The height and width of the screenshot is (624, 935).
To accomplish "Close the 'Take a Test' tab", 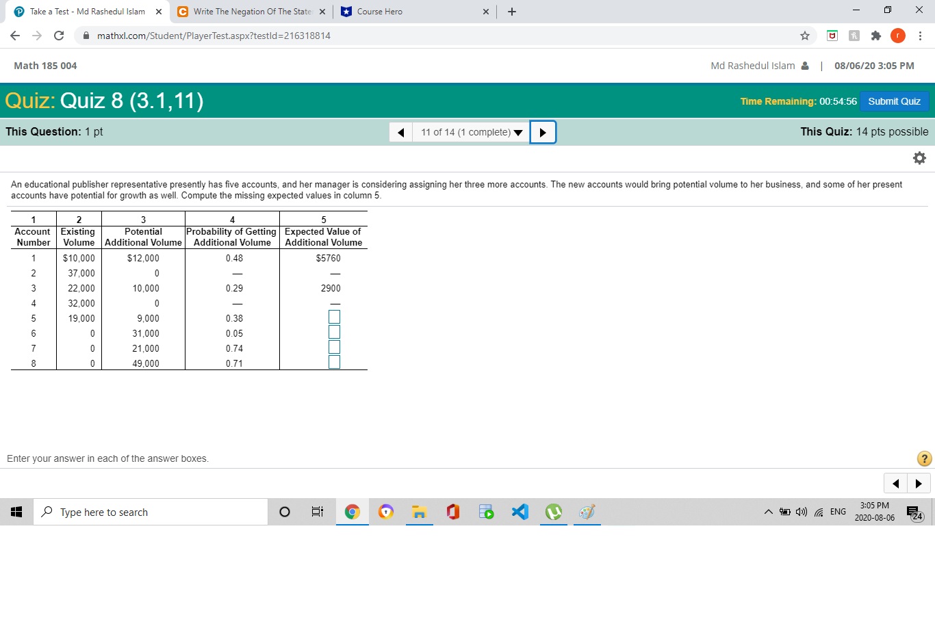I will pos(158,12).
